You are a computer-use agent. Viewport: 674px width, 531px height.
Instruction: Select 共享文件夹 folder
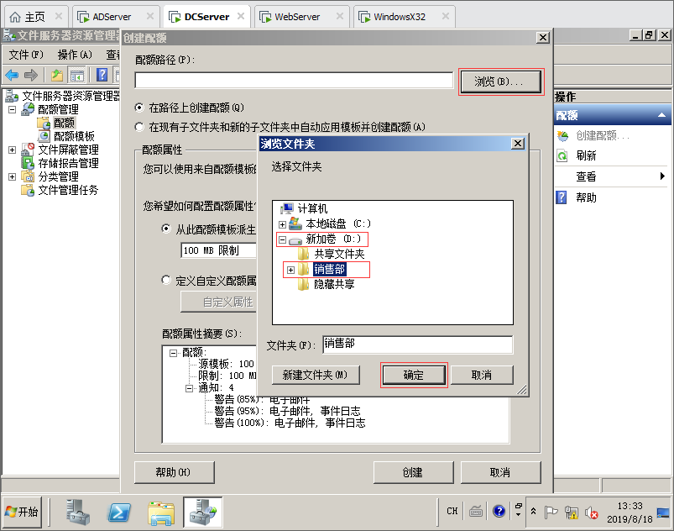pyautogui.click(x=339, y=255)
